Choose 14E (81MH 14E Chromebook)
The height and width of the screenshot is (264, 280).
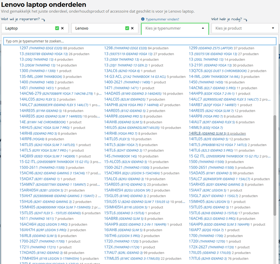click(x=50, y=122)
